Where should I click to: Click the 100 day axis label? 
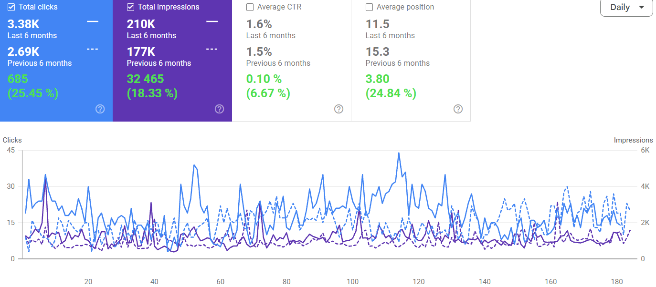[x=353, y=282]
